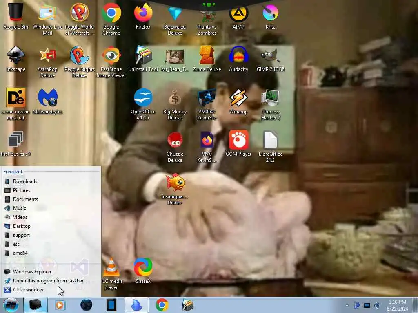Click the monitor tray icon
This screenshot has height=313, width=418.
(x=367, y=305)
